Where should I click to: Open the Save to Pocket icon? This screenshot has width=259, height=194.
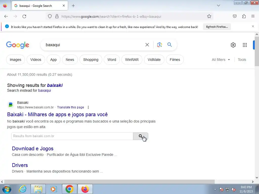(x=234, y=16)
